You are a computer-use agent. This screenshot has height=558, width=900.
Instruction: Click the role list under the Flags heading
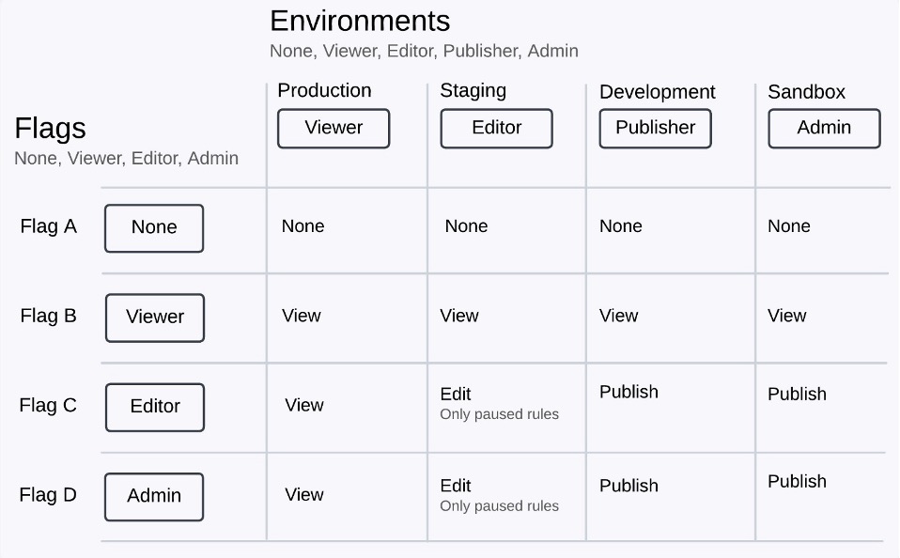[x=126, y=159]
